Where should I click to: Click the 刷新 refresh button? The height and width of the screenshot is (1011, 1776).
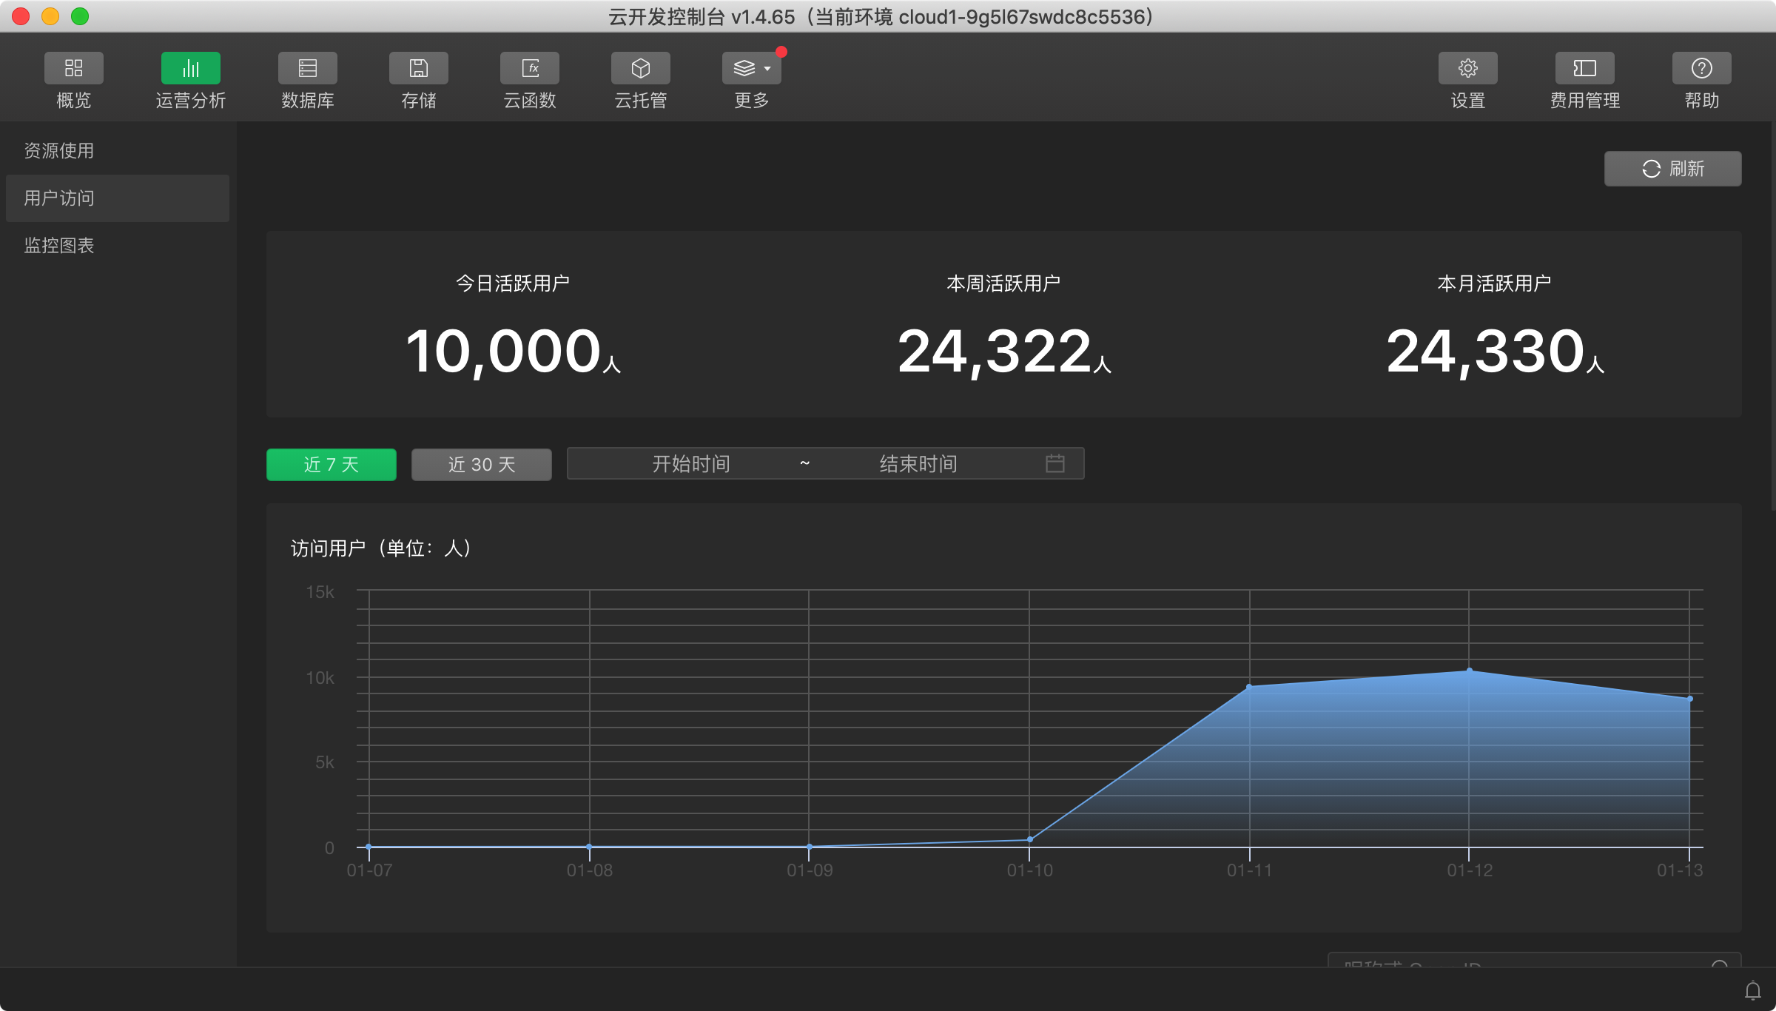point(1672,169)
